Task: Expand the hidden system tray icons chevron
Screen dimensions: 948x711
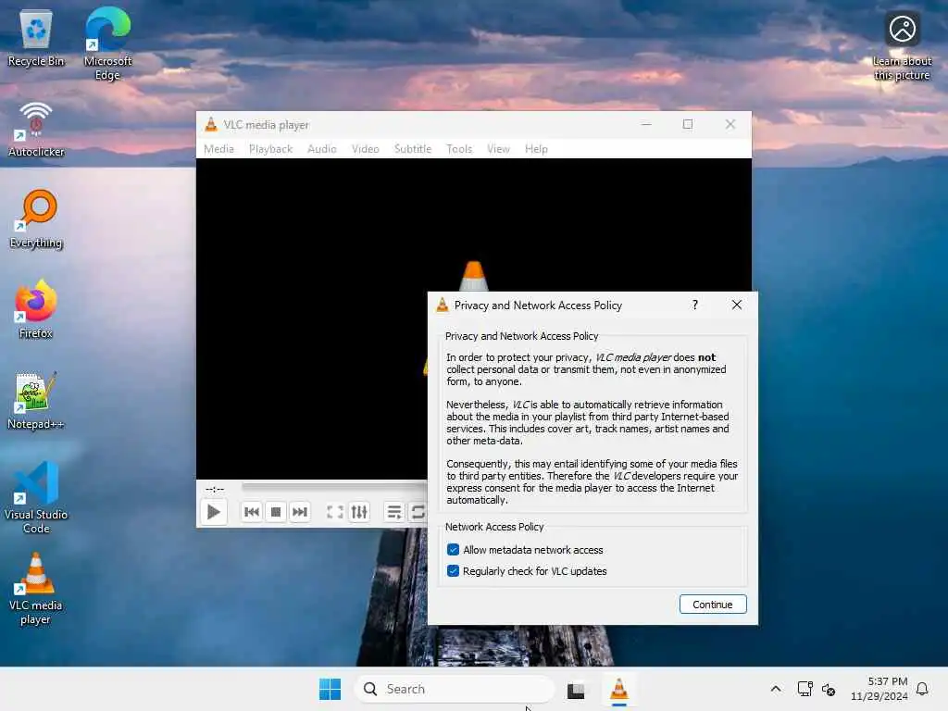Action: (x=776, y=689)
